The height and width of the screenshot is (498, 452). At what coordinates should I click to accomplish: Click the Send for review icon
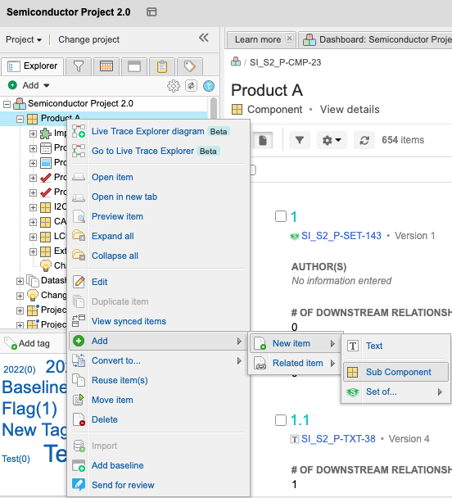79,485
